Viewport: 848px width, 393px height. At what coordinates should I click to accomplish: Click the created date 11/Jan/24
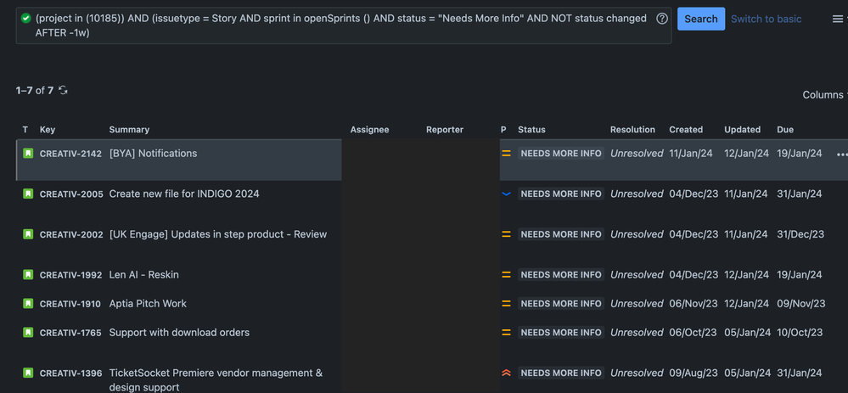point(691,154)
